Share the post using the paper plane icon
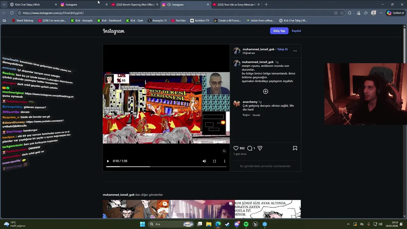 click(x=260, y=148)
